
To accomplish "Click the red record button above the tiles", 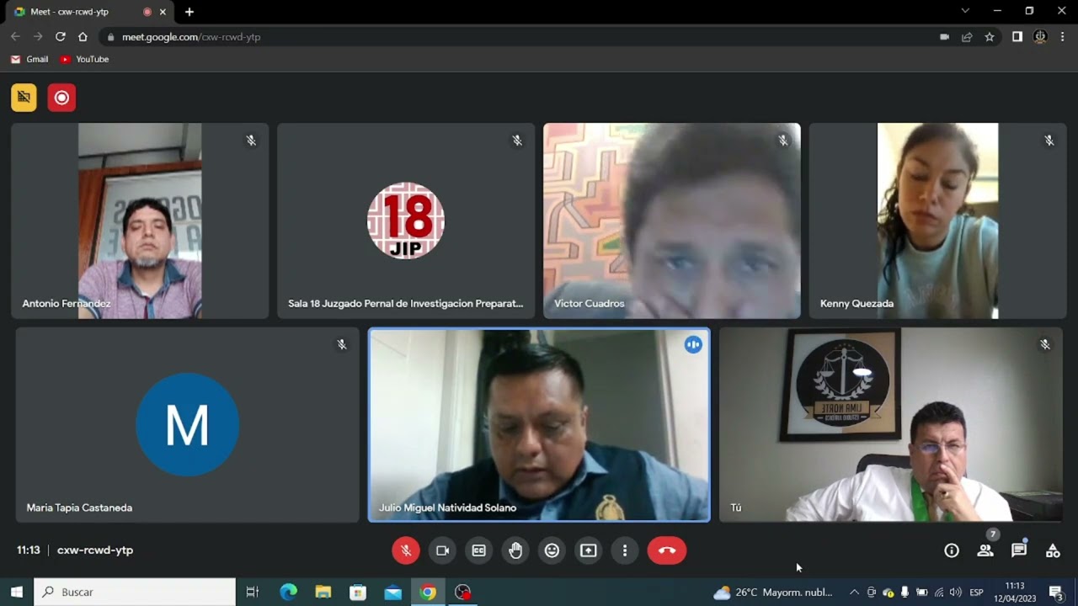I will 61,98.
